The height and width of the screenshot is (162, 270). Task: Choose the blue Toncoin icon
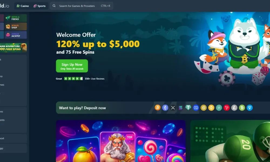click(249, 108)
